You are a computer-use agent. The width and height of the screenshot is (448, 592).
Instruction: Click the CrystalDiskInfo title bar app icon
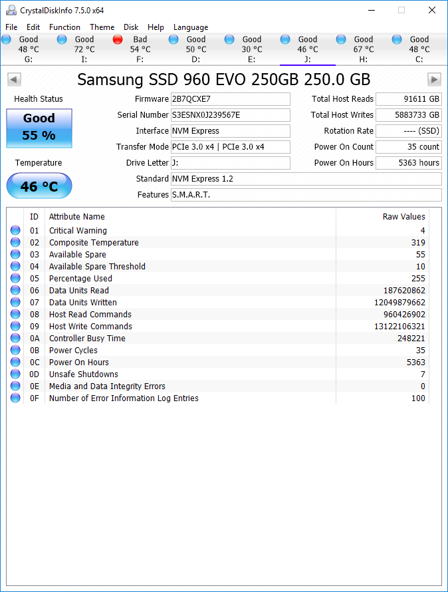click(x=11, y=11)
